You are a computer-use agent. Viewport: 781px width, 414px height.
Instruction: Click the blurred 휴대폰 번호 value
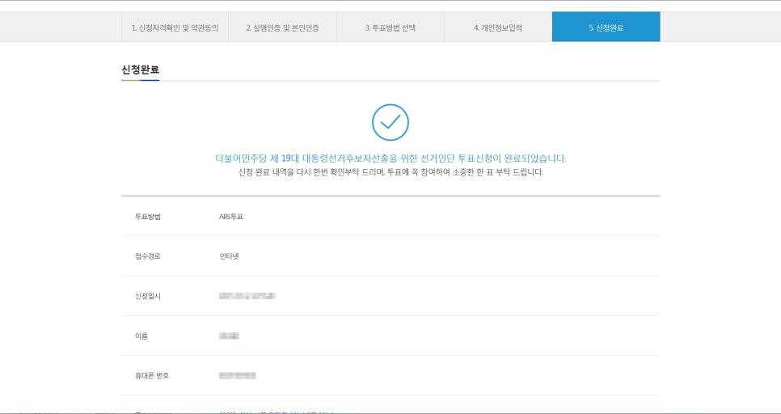click(x=238, y=376)
